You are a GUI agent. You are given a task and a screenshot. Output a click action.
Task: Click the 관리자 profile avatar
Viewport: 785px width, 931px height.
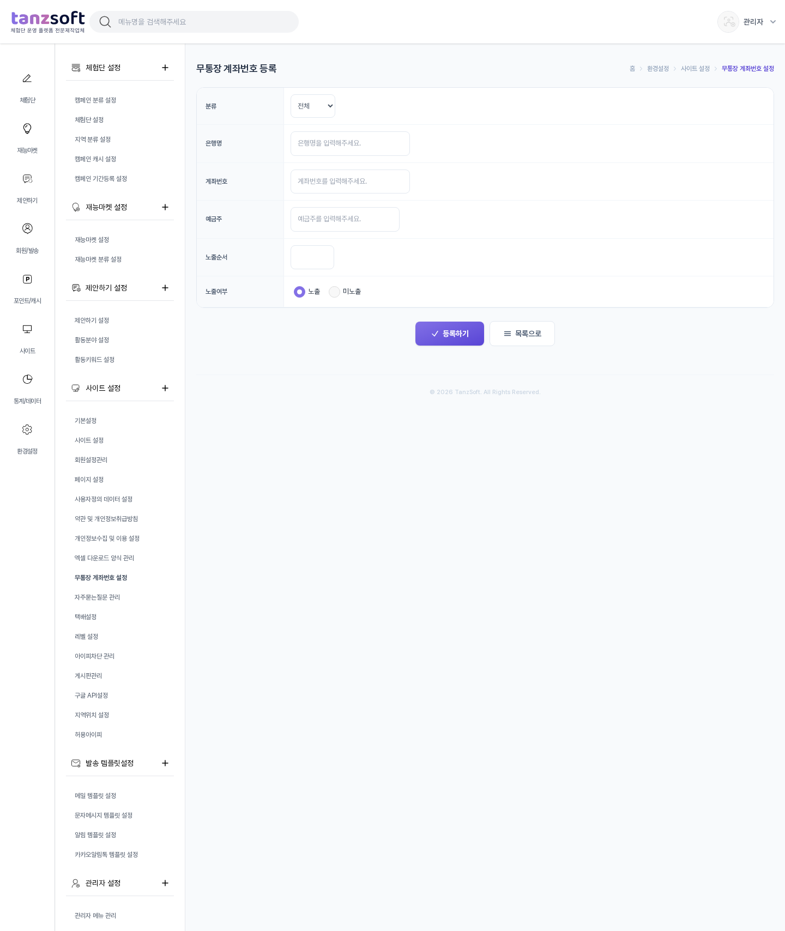click(728, 22)
